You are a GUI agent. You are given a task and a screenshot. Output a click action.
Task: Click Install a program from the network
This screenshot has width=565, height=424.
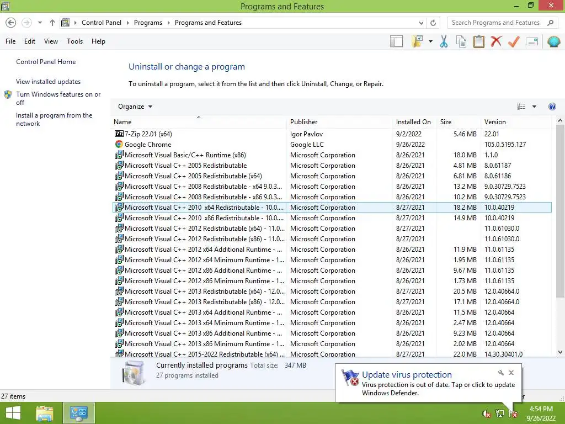(x=54, y=119)
